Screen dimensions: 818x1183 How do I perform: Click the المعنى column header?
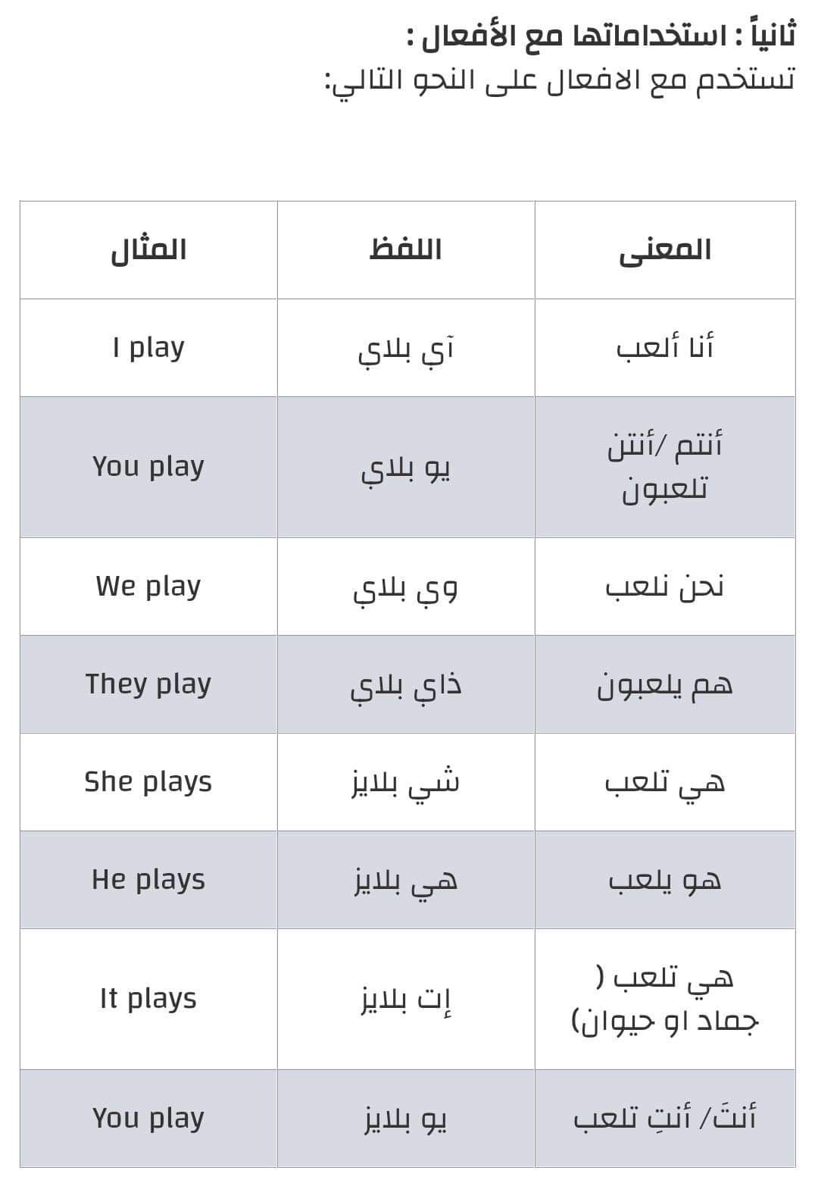[x=665, y=250]
